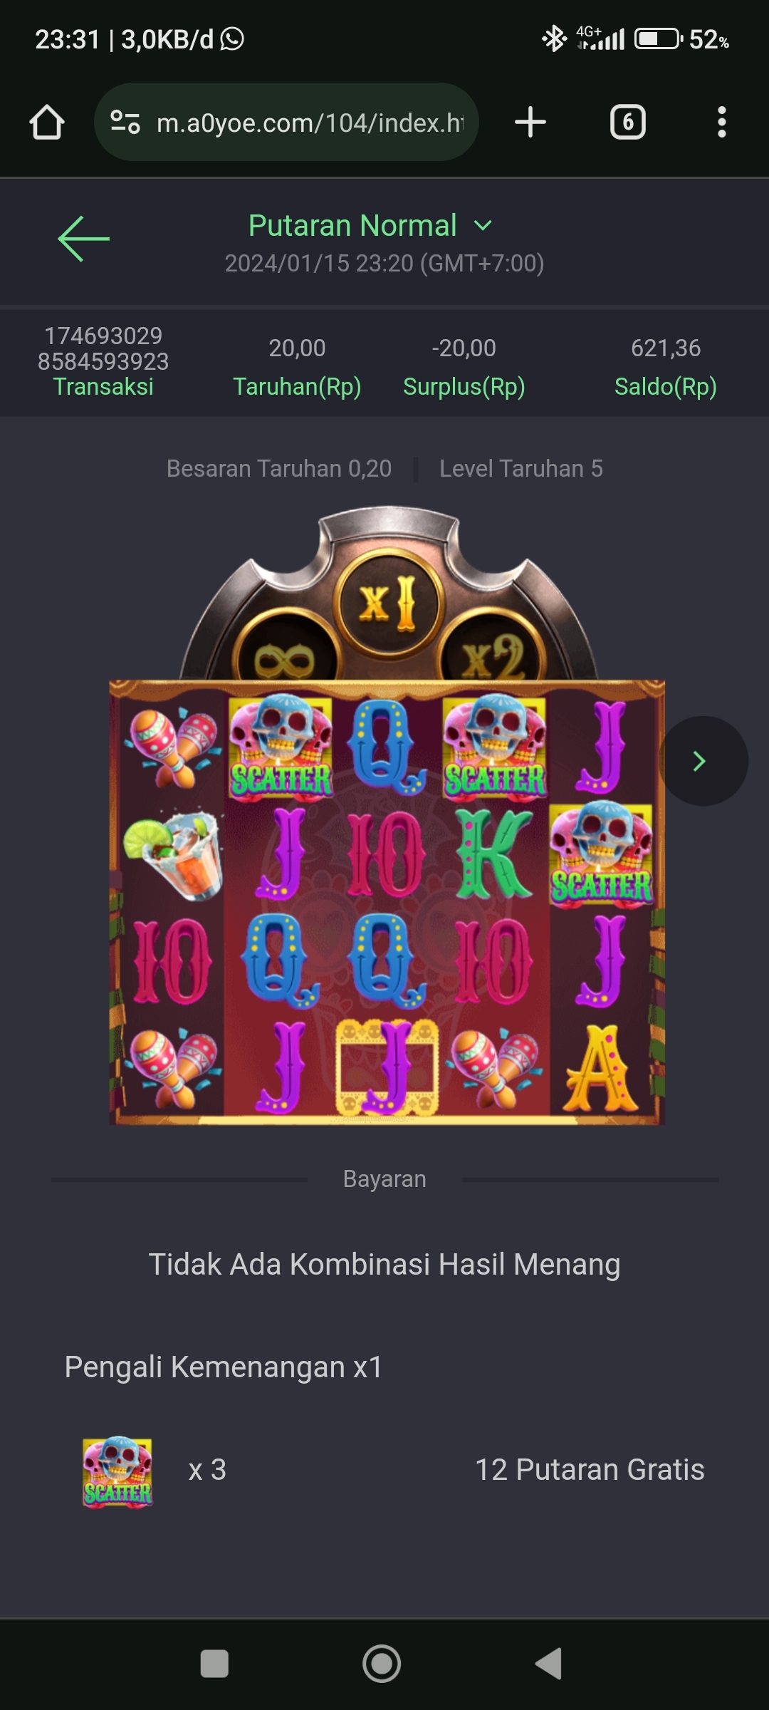The width and height of the screenshot is (769, 1710).
Task: Tap Android back triangle button
Action: click(548, 1664)
